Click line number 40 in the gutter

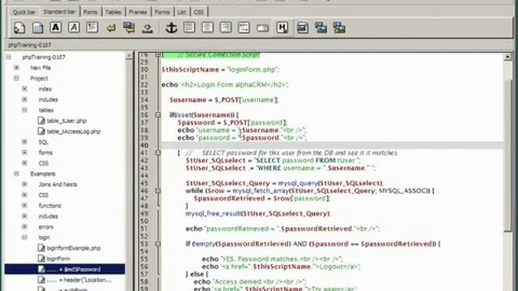pos(144,145)
